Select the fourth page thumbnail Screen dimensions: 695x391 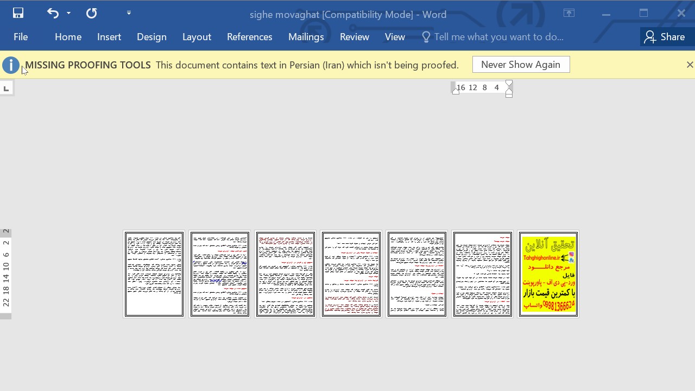pos(351,274)
